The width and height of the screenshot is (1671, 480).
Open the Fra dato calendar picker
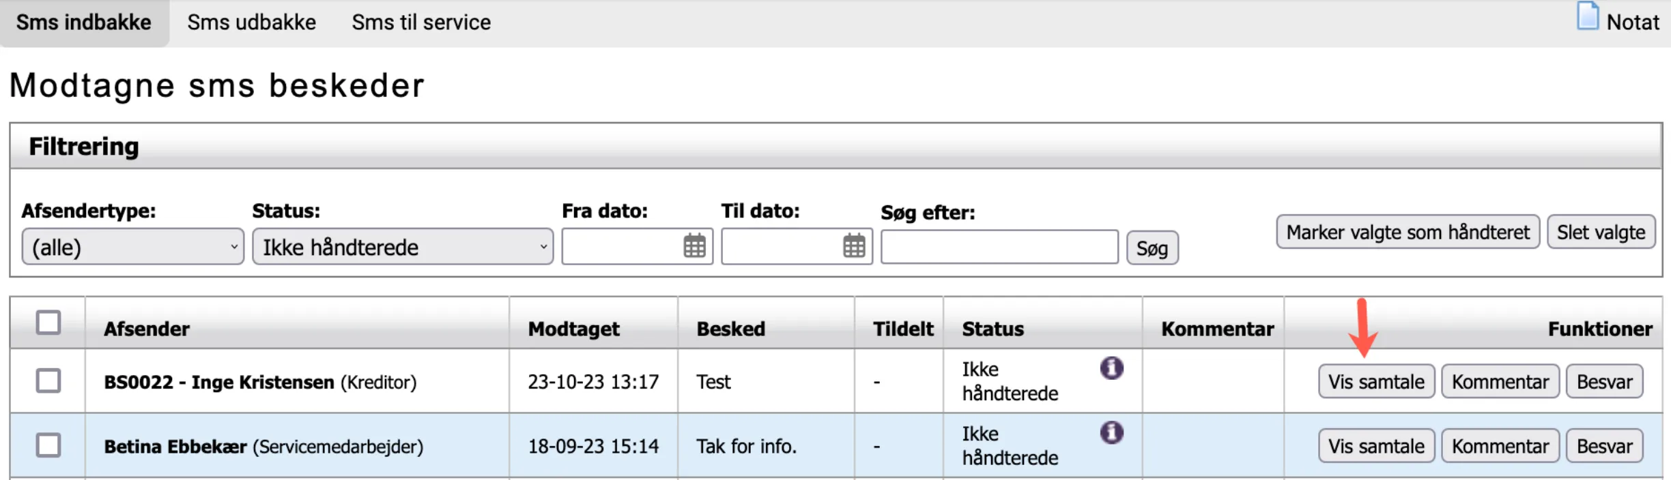(694, 246)
